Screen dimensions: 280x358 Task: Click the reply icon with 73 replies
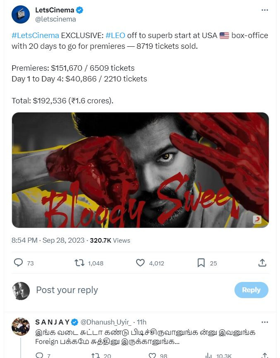[x=19, y=263]
